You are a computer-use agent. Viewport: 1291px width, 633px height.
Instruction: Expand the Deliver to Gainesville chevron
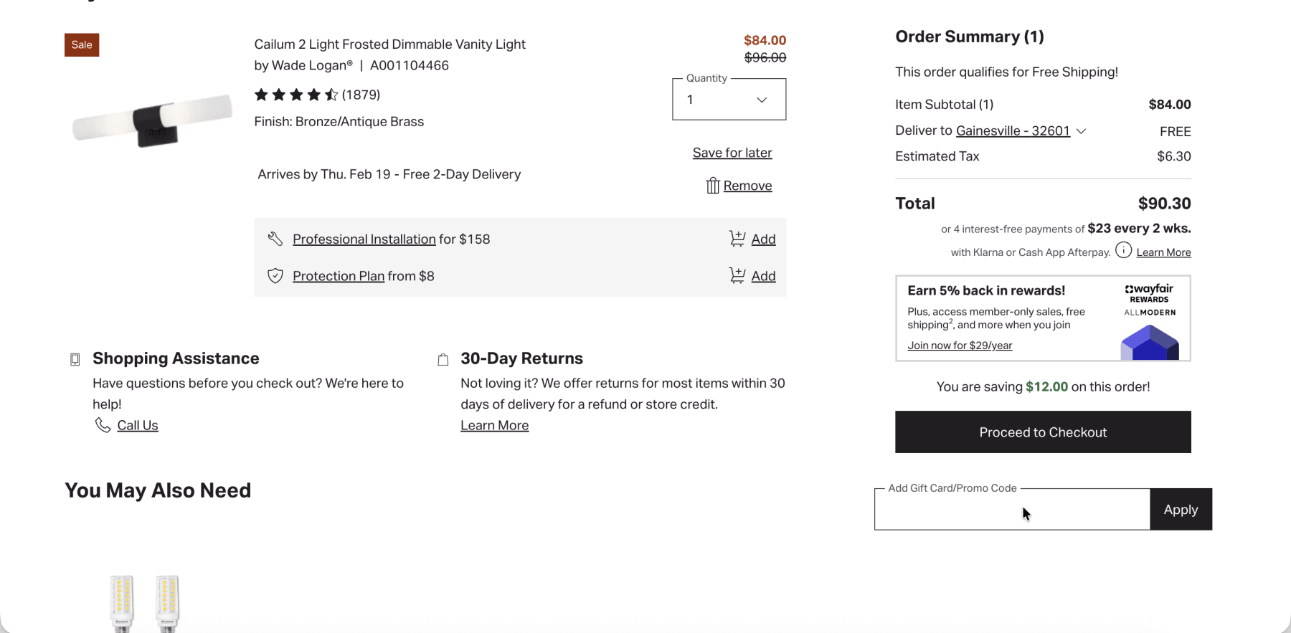point(1082,131)
